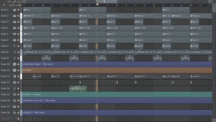Toggle the mute LED on Track 2

(18, 16)
